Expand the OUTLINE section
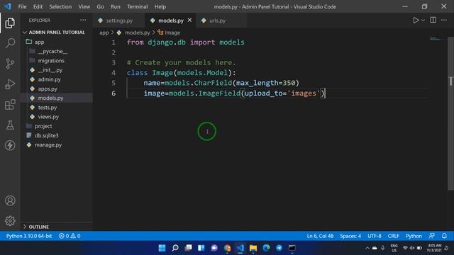454x255 pixels. coord(57,227)
